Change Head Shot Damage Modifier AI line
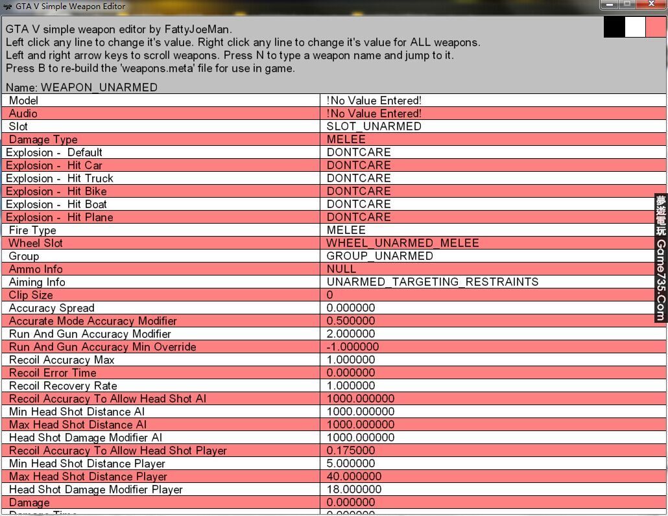This screenshot has width=668, height=516. coord(334,438)
